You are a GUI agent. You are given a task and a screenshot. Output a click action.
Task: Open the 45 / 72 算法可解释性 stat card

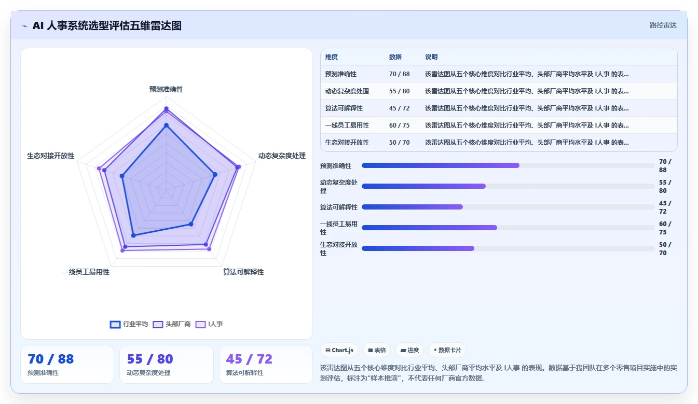pyautogui.click(x=266, y=364)
